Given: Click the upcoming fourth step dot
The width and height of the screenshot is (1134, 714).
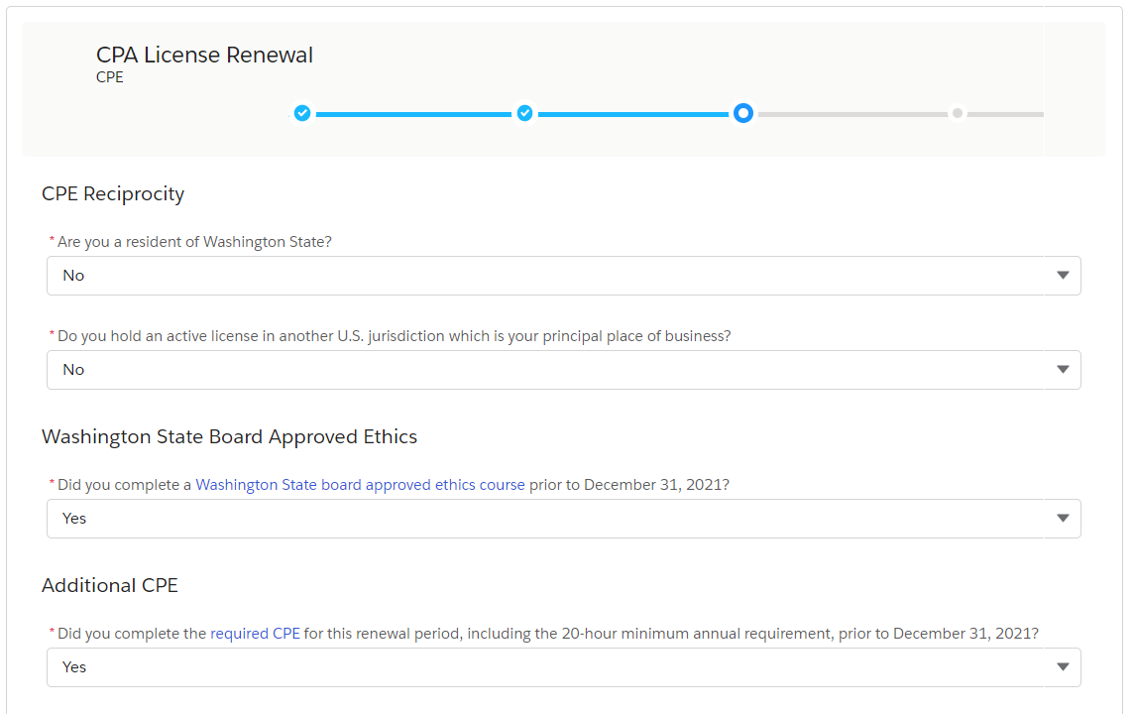Looking at the screenshot, I should click(x=958, y=113).
